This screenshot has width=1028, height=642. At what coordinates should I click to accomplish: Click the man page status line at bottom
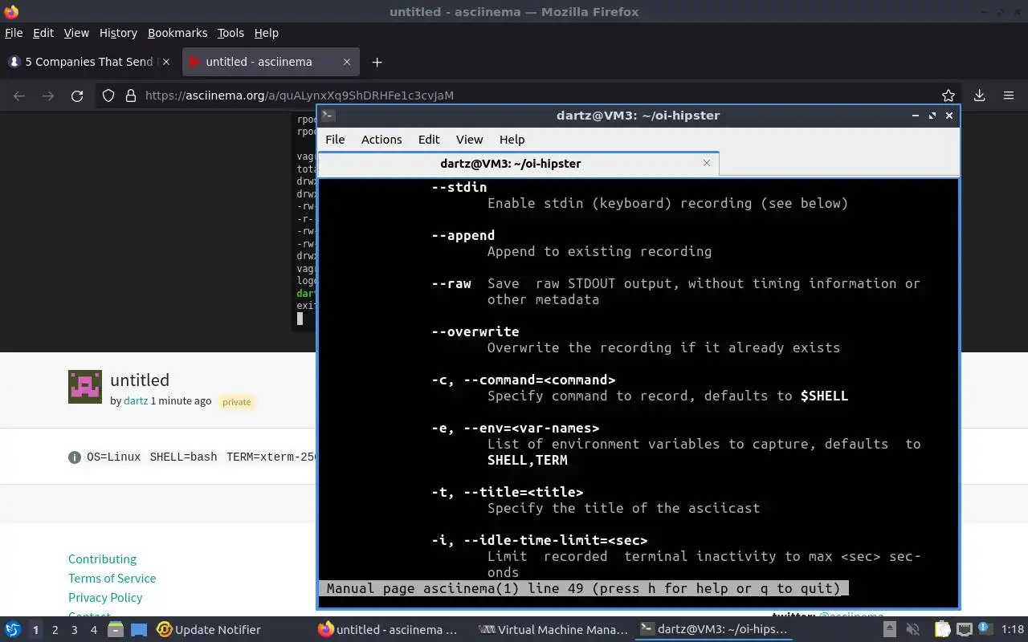pos(584,588)
